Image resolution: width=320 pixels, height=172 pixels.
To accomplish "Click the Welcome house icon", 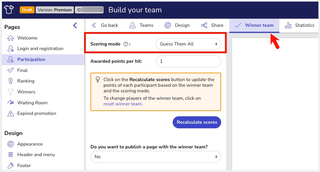I will click(11, 38).
